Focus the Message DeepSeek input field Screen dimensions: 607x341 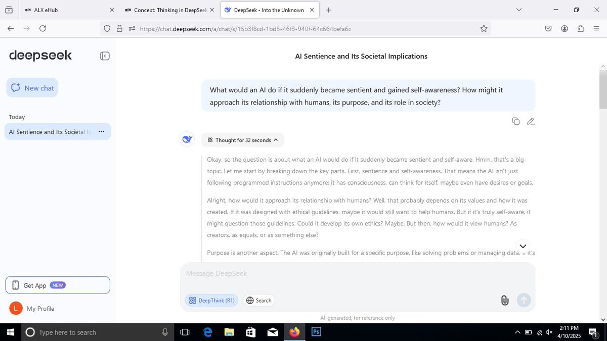(x=358, y=274)
